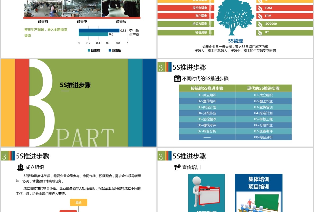The image size is (314, 212).
Task: Click the 3D figure holding browser window
Action: [x=206, y=191]
